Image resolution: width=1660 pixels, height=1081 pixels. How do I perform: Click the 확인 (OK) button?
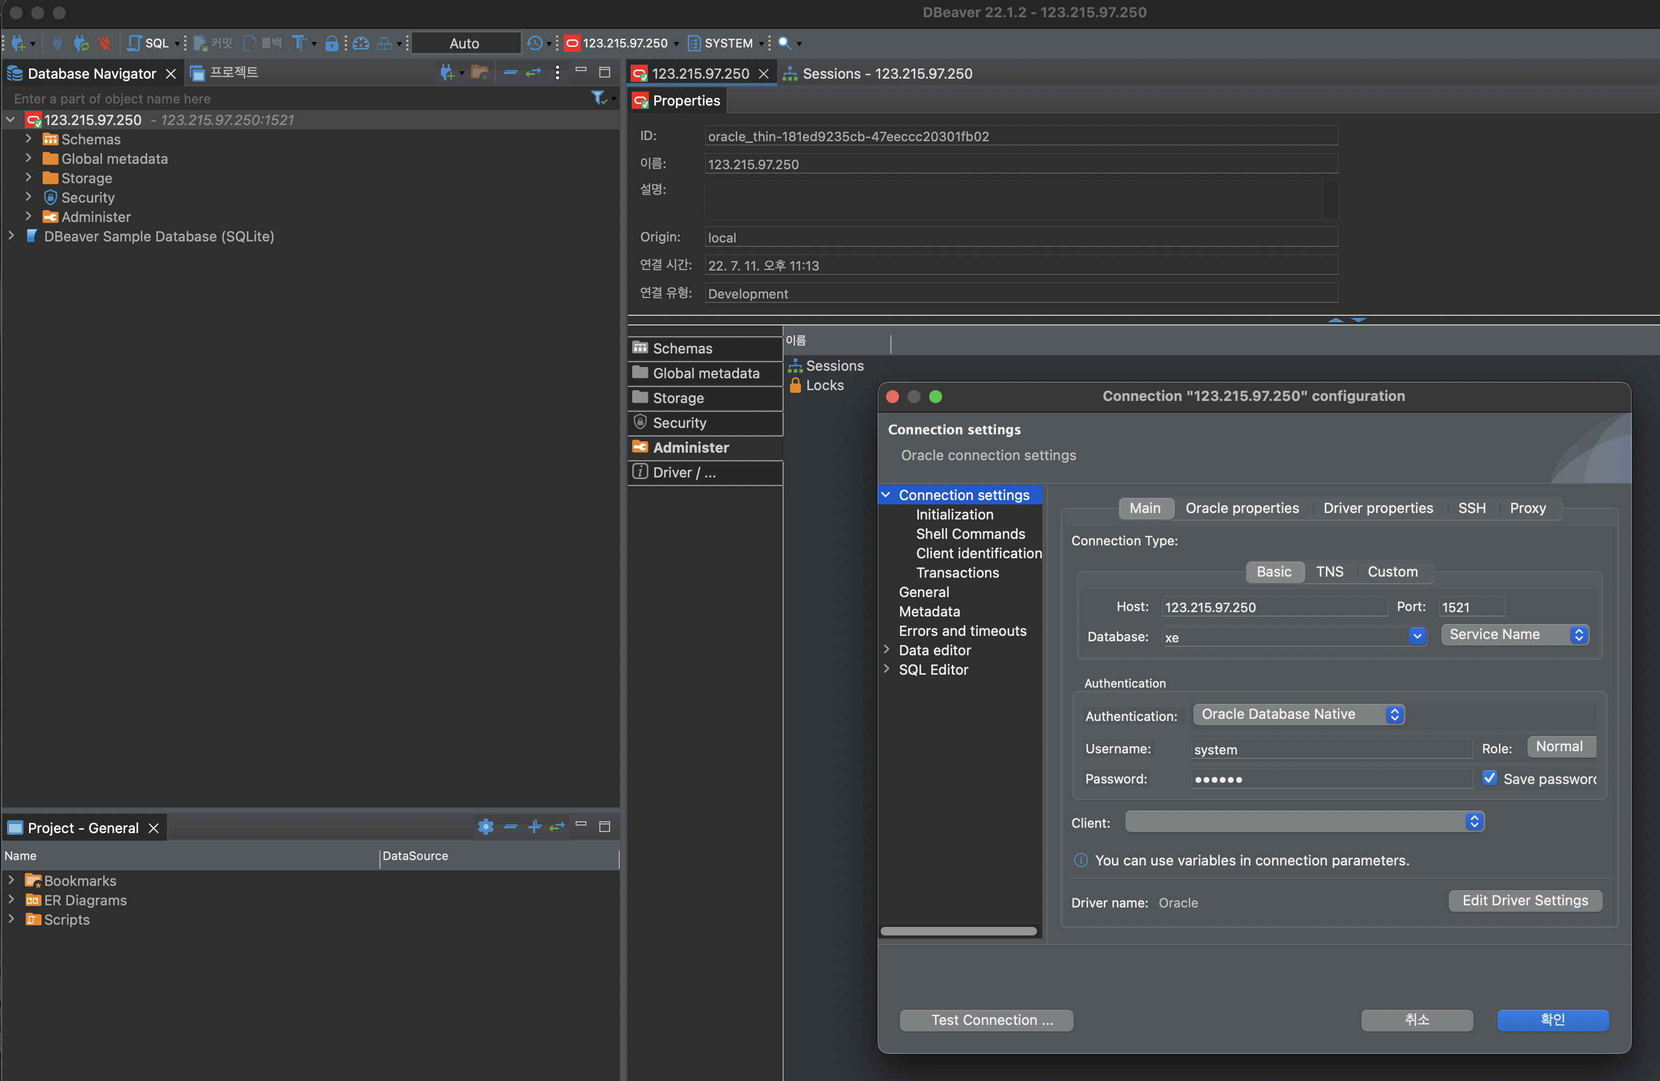coord(1553,1020)
